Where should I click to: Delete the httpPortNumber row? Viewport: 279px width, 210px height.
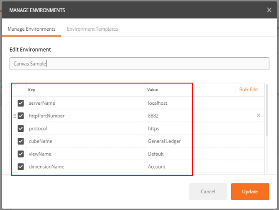258,116
